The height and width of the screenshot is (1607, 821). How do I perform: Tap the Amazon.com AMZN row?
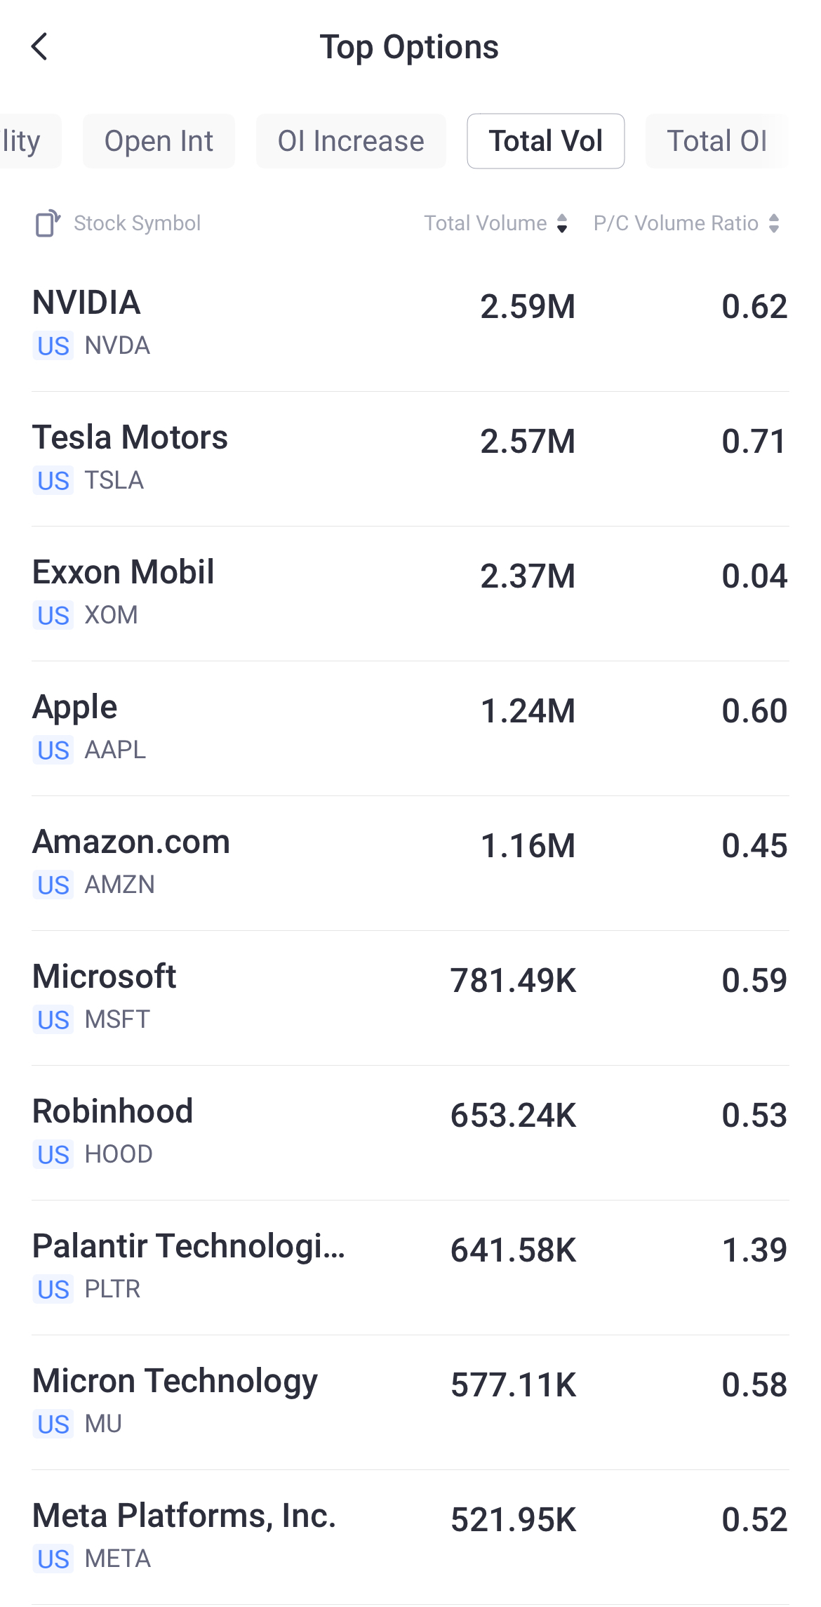pos(410,863)
